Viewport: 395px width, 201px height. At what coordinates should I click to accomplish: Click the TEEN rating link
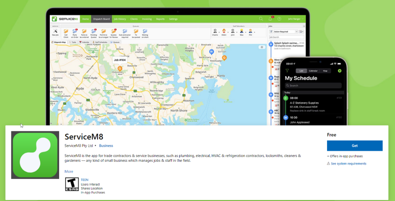click(x=85, y=180)
